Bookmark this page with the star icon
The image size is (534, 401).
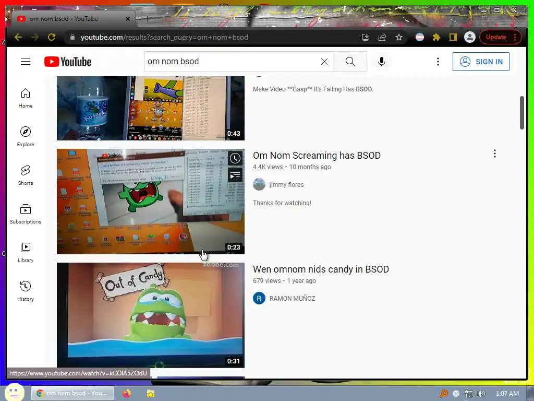point(399,37)
